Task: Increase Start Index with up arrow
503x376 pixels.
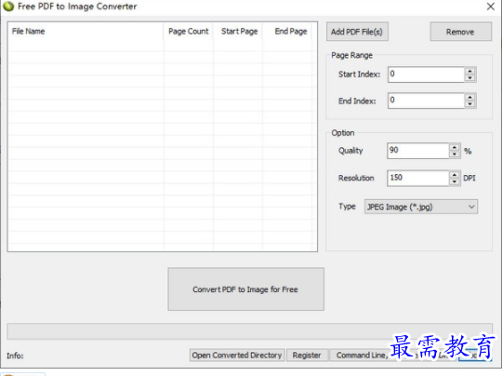Action: click(470, 71)
